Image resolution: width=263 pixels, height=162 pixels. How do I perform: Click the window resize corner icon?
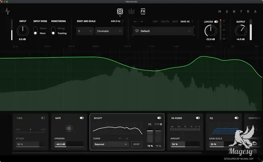click(x=259, y=159)
